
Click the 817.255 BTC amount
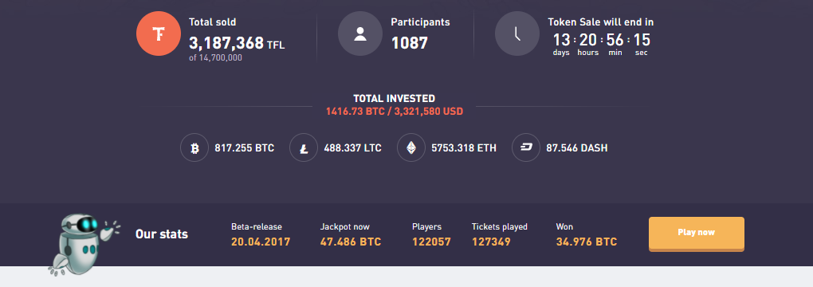tap(244, 148)
